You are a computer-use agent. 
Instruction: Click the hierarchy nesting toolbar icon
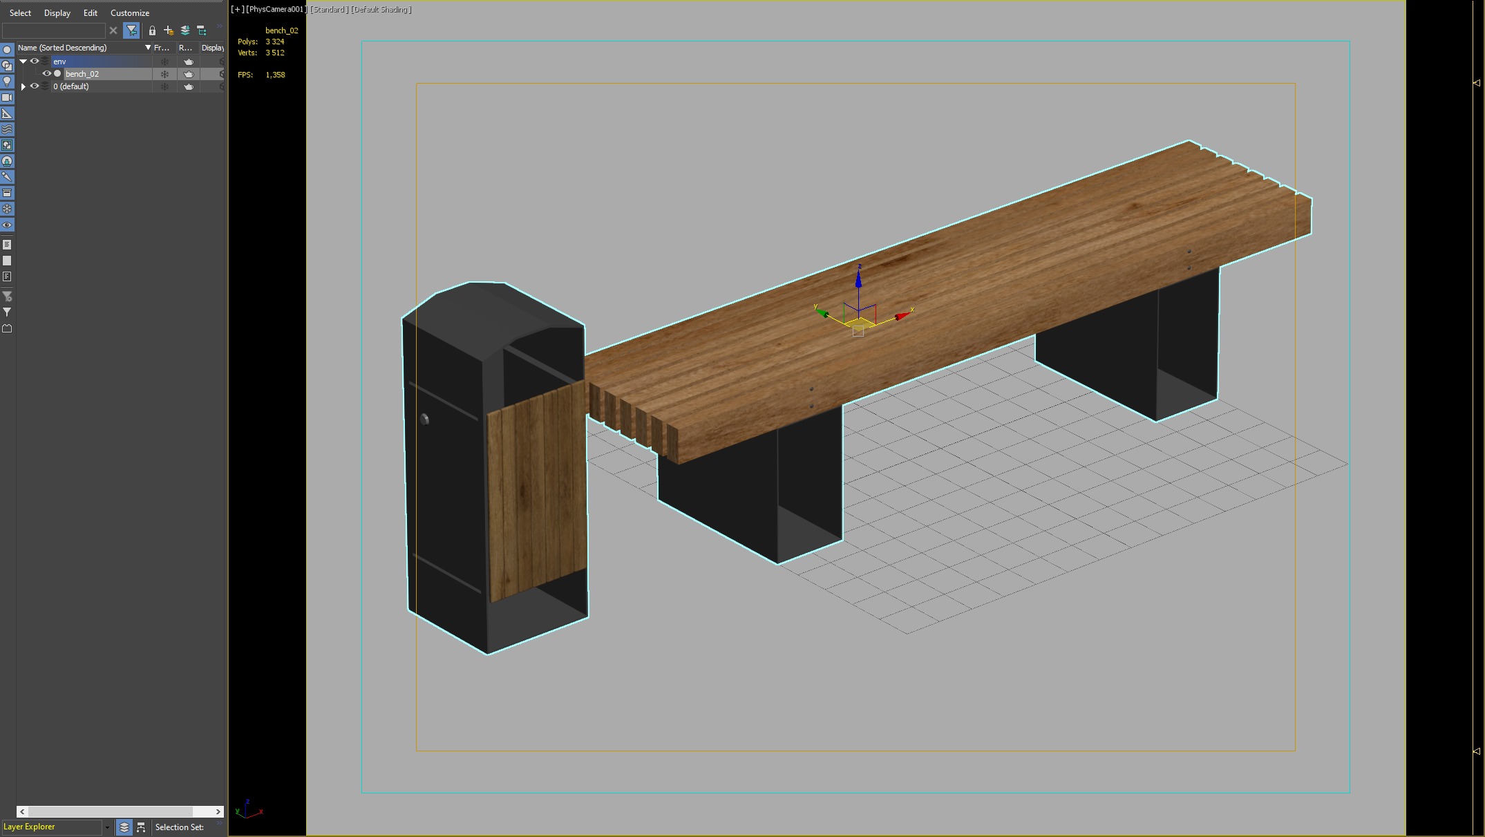pos(202,30)
